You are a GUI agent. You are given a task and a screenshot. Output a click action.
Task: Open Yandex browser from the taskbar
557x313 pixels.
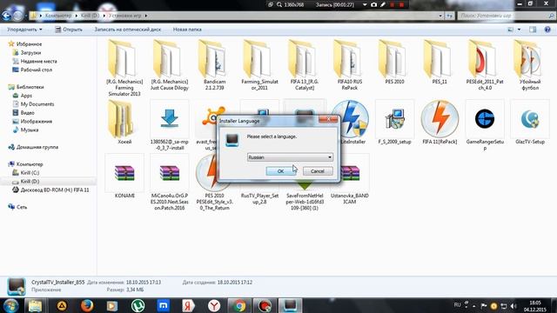coord(214,305)
